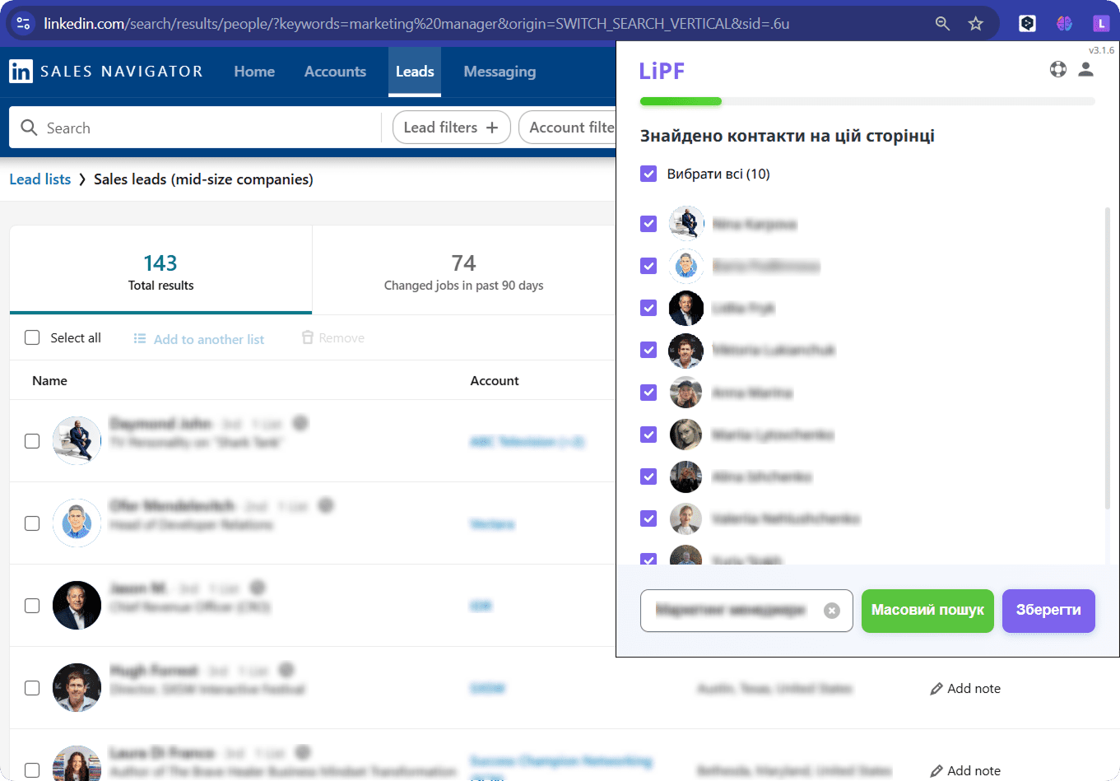The image size is (1120, 781).
Task: Add note for the Austin, Texas lead
Action: [965, 689]
